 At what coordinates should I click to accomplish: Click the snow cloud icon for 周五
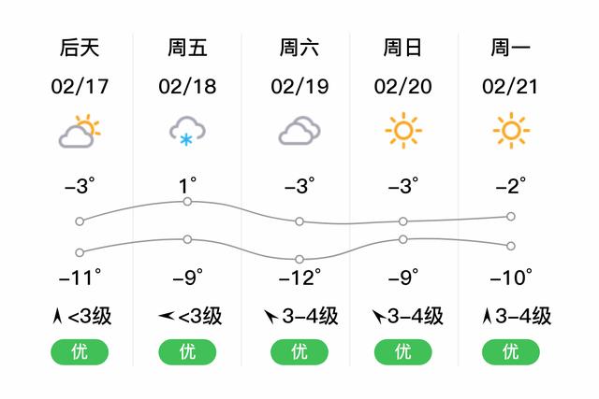point(187,131)
